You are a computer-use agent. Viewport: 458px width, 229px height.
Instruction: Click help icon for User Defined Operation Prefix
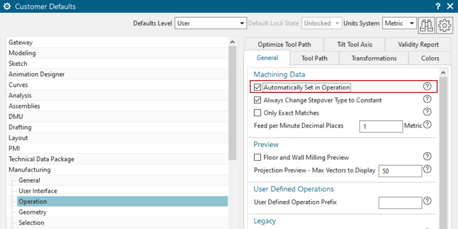[427, 201]
